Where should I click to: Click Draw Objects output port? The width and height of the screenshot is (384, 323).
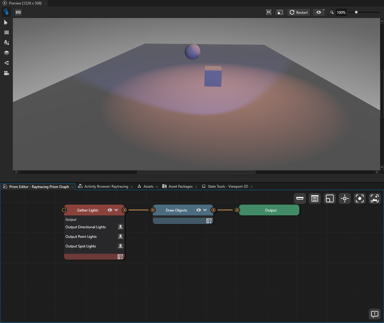tap(213, 210)
